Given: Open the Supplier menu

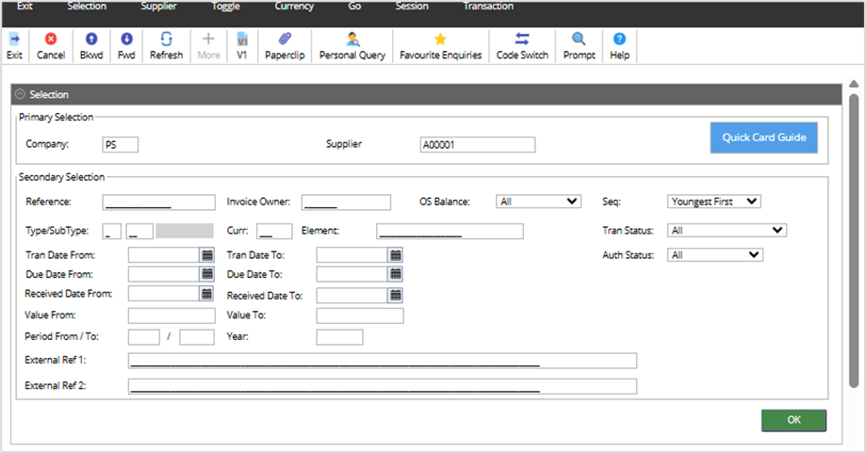Looking at the screenshot, I should pos(158,6).
